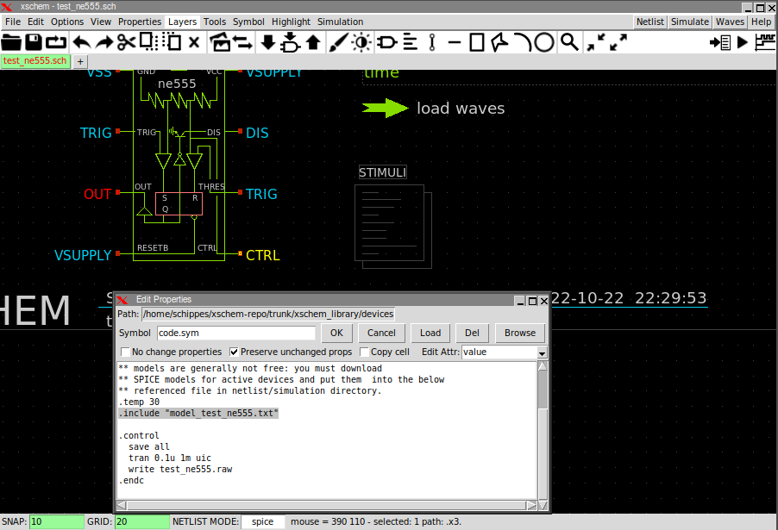The height and width of the screenshot is (530, 778).
Task: Enable No change properties checkbox
Action: [x=126, y=352]
